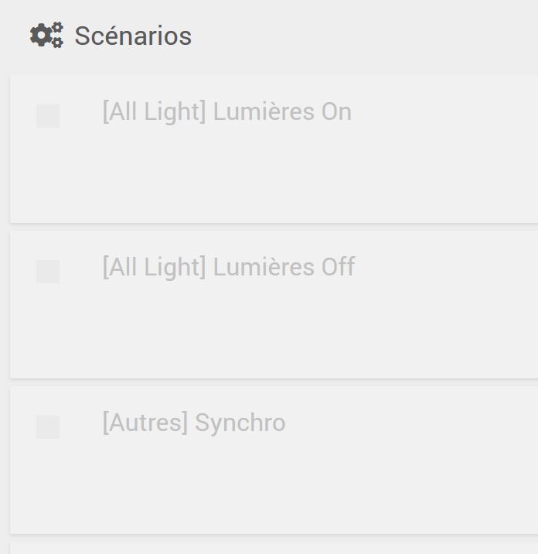Click the [All Light] tag before Lumières Off
Image resolution: width=538 pixels, height=554 pixels.
pyautogui.click(x=155, y=268)
